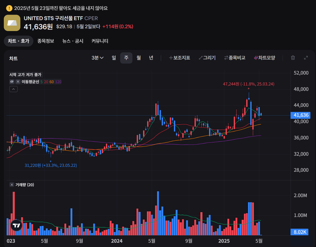This screenshot has height=247, width=316.
Task: Click the 거래량 (20) legend label
Action: tap(25, 185)
